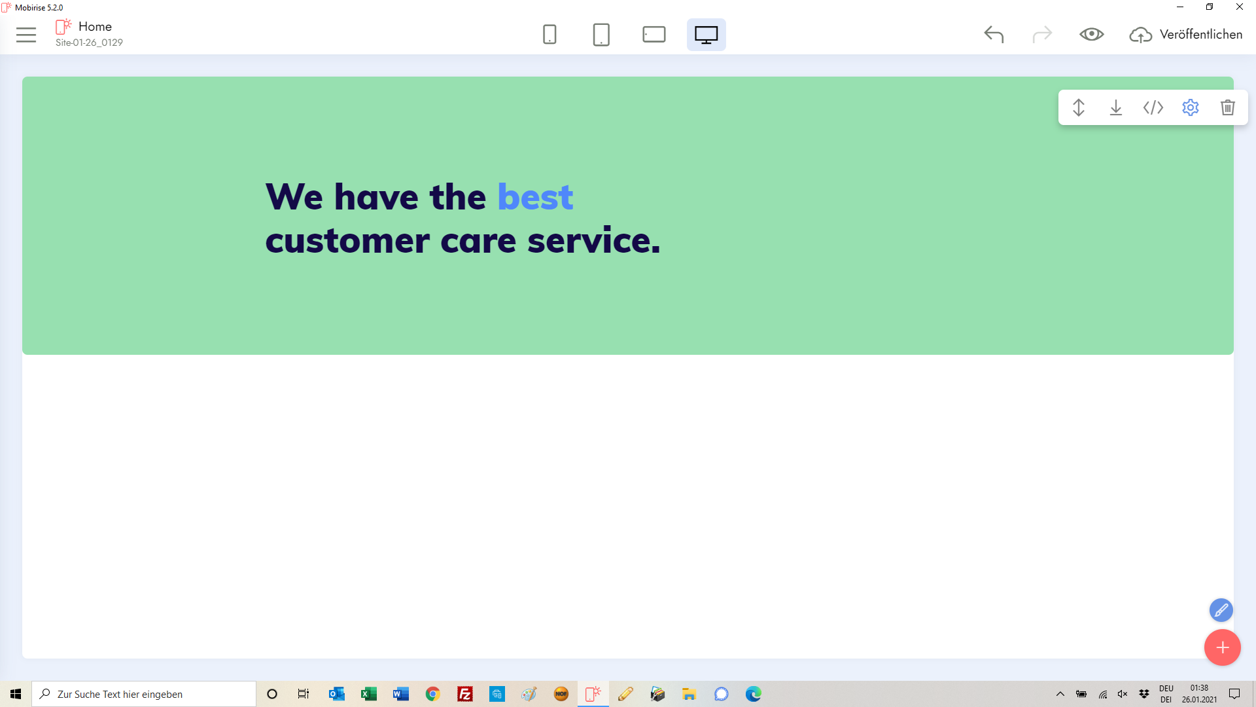Open block code editor icon
Image resolution: width=1256 pixels, height=707 pixels.
(1153, 107)
